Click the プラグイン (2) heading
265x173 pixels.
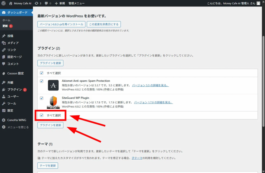click(x=49, y=48)
